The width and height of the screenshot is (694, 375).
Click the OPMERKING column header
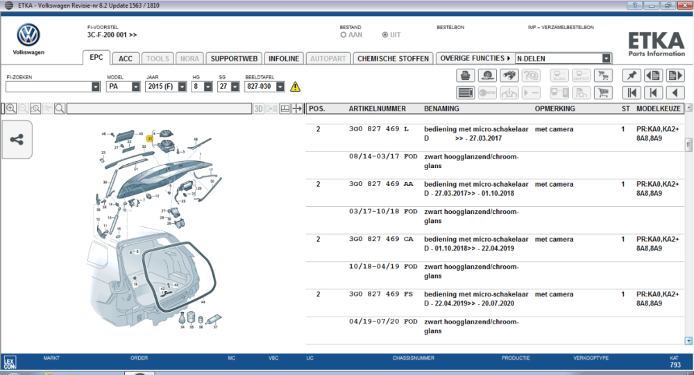coord(555,108)
